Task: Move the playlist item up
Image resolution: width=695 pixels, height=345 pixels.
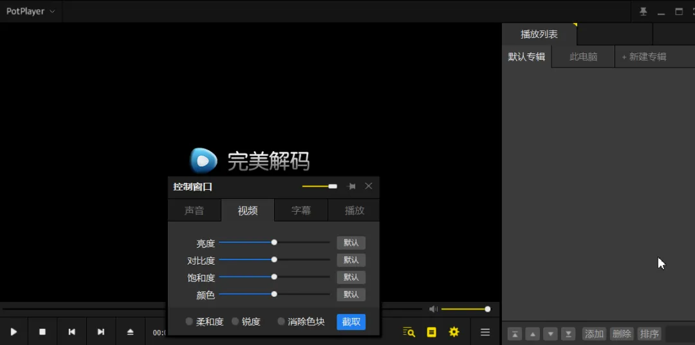Action: coord(533,334)
